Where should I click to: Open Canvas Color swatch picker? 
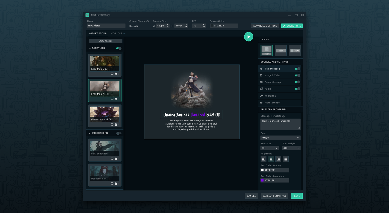[212, 26]
